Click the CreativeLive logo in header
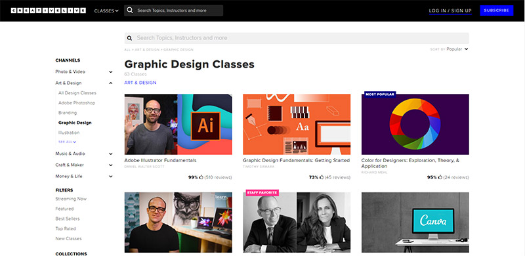The height and width of the screenshot is (256, 525). coord(48,11)
